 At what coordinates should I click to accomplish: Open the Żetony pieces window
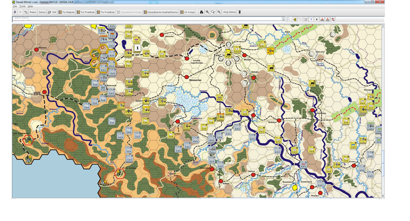click(x=42, y=12)
